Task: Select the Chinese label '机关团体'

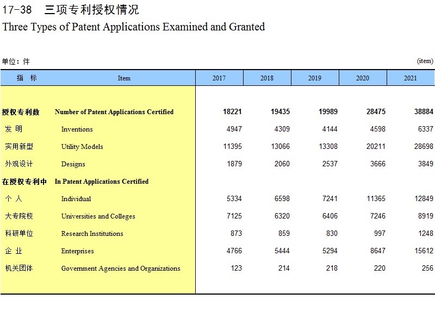Action: click(19, 268)
